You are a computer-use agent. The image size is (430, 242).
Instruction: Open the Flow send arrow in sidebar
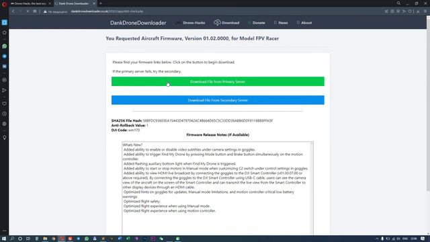click(5, 90)
